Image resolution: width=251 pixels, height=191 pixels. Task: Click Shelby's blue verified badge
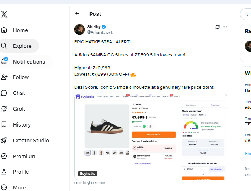point(104,27)
